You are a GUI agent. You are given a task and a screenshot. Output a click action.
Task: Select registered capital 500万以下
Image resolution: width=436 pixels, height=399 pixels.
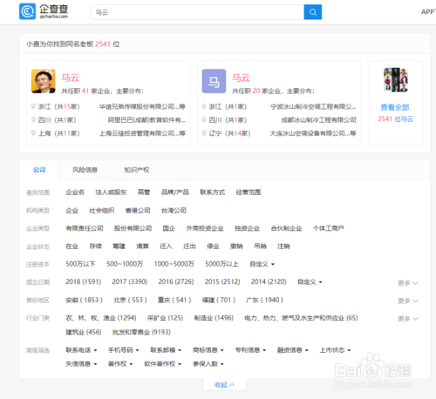[80, 264]
